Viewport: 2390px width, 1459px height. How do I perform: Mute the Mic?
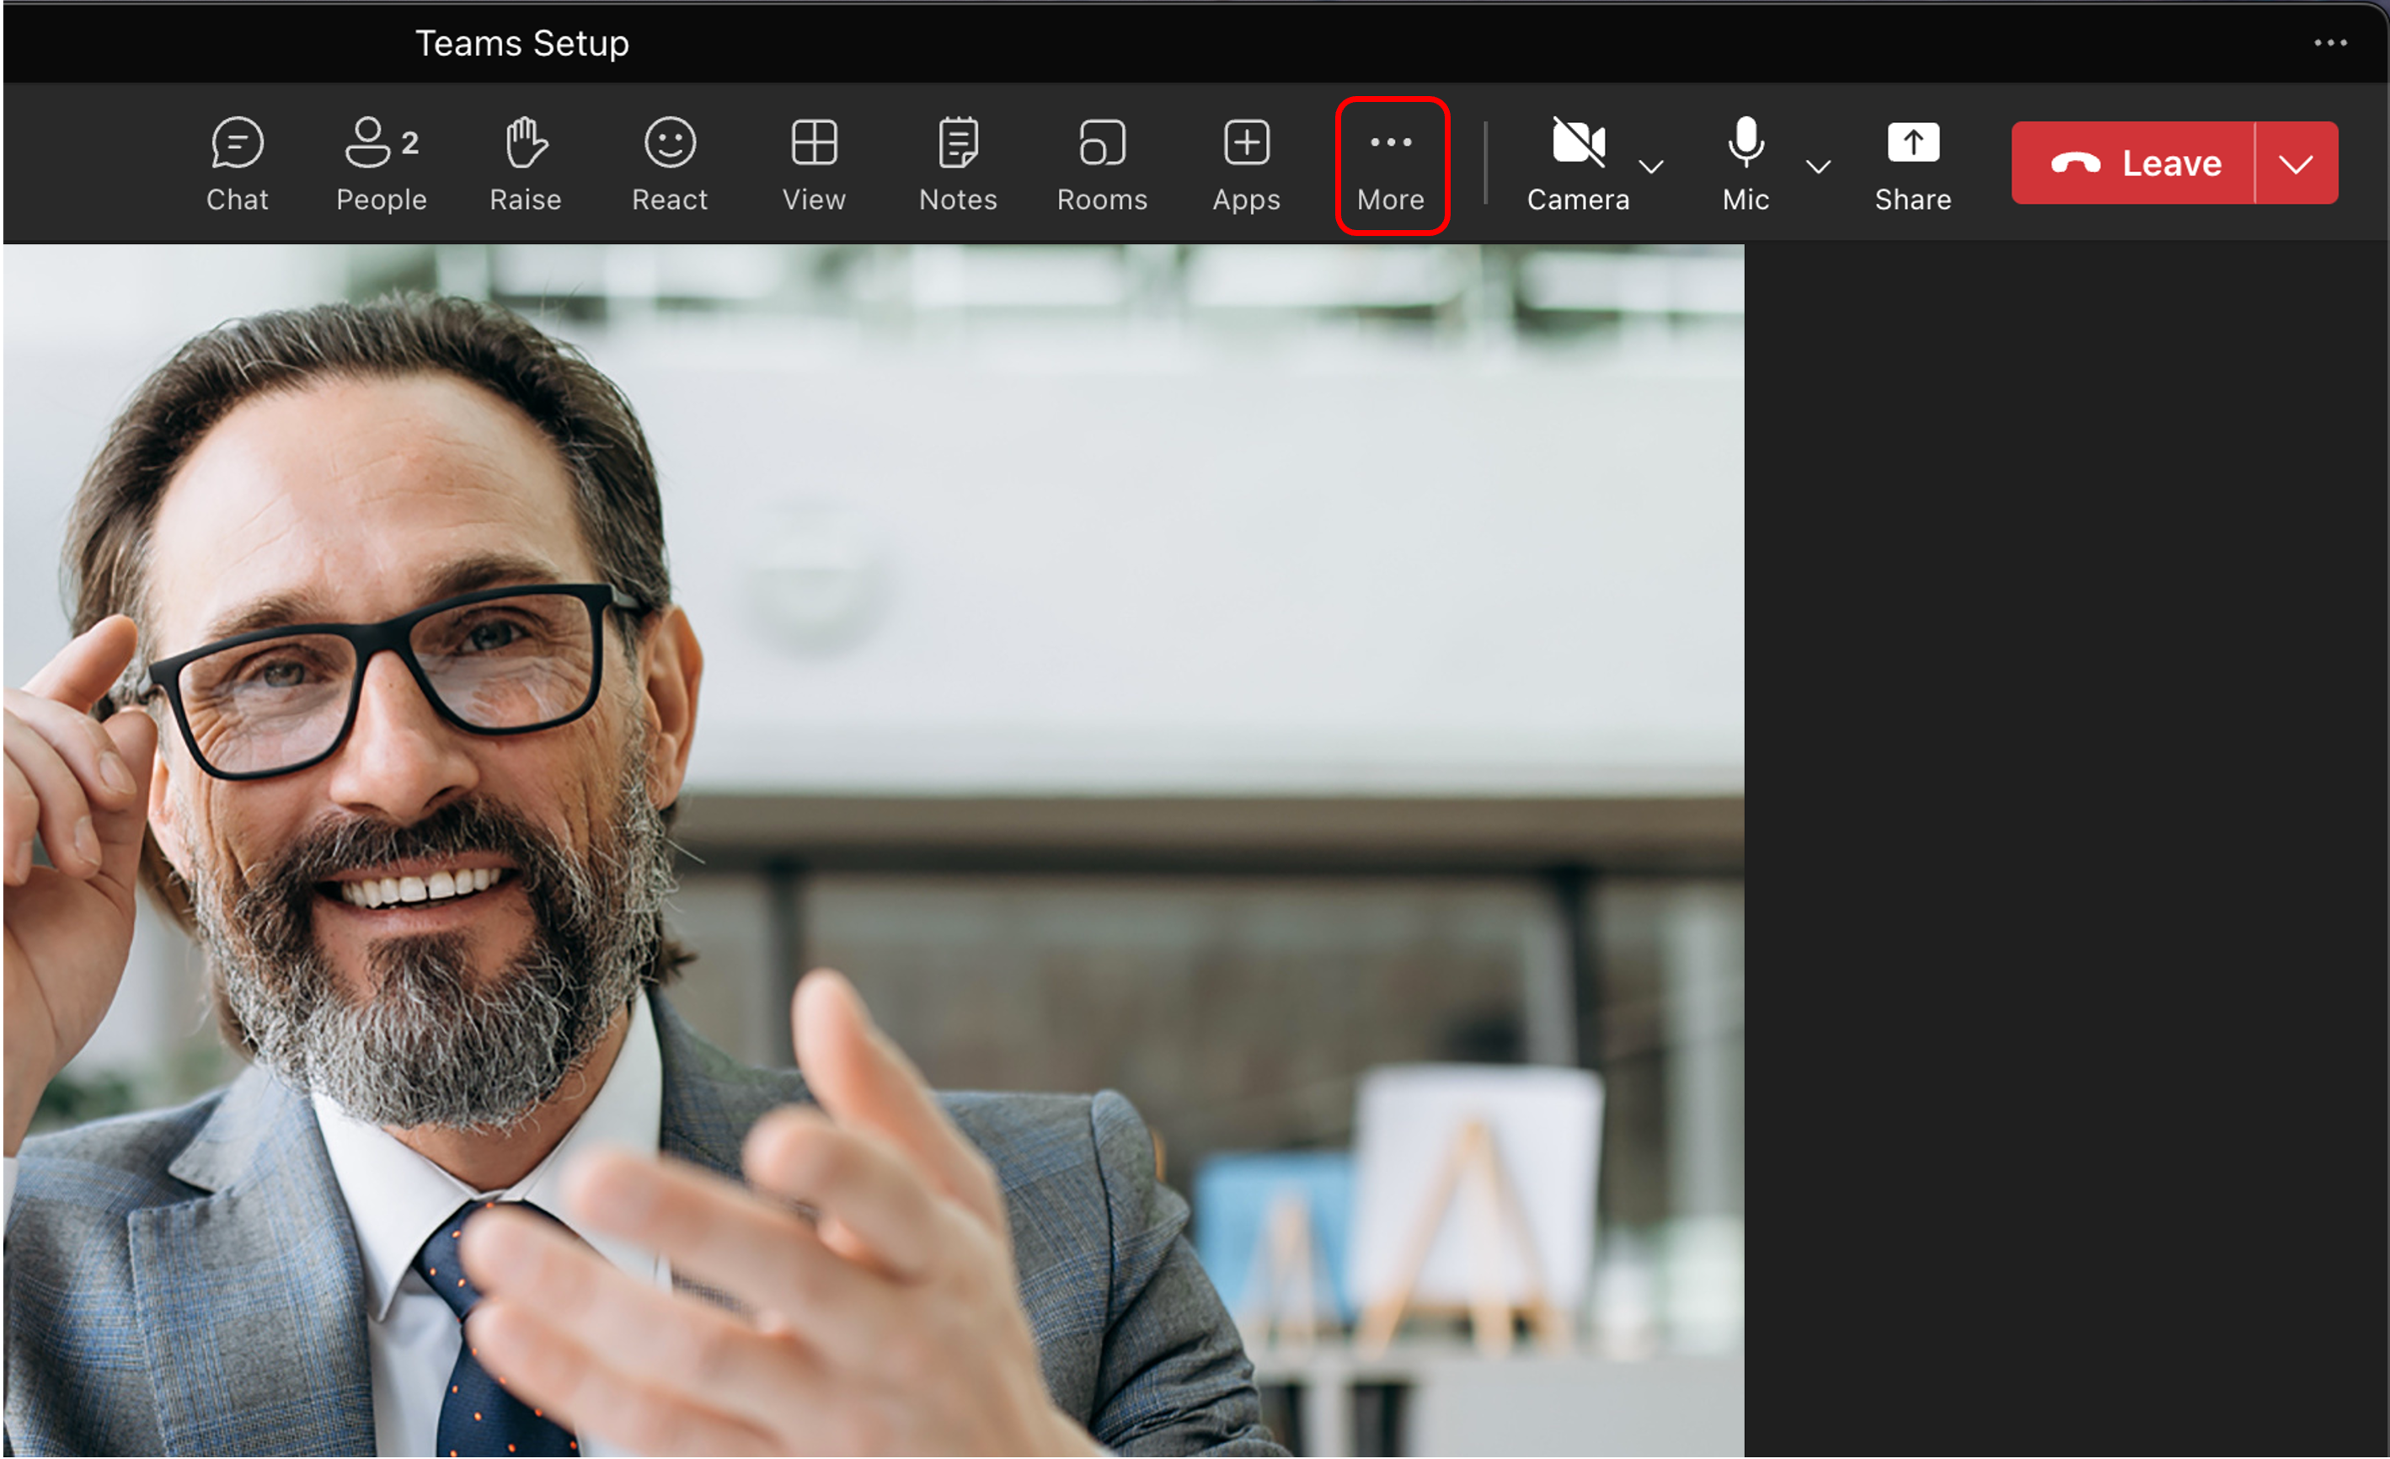click(x=1745, y=164)
